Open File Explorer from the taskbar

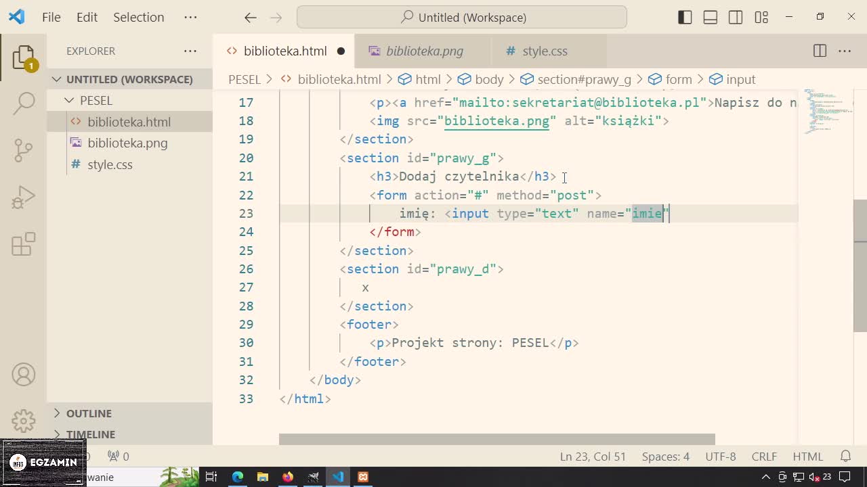tap(263, 477)
